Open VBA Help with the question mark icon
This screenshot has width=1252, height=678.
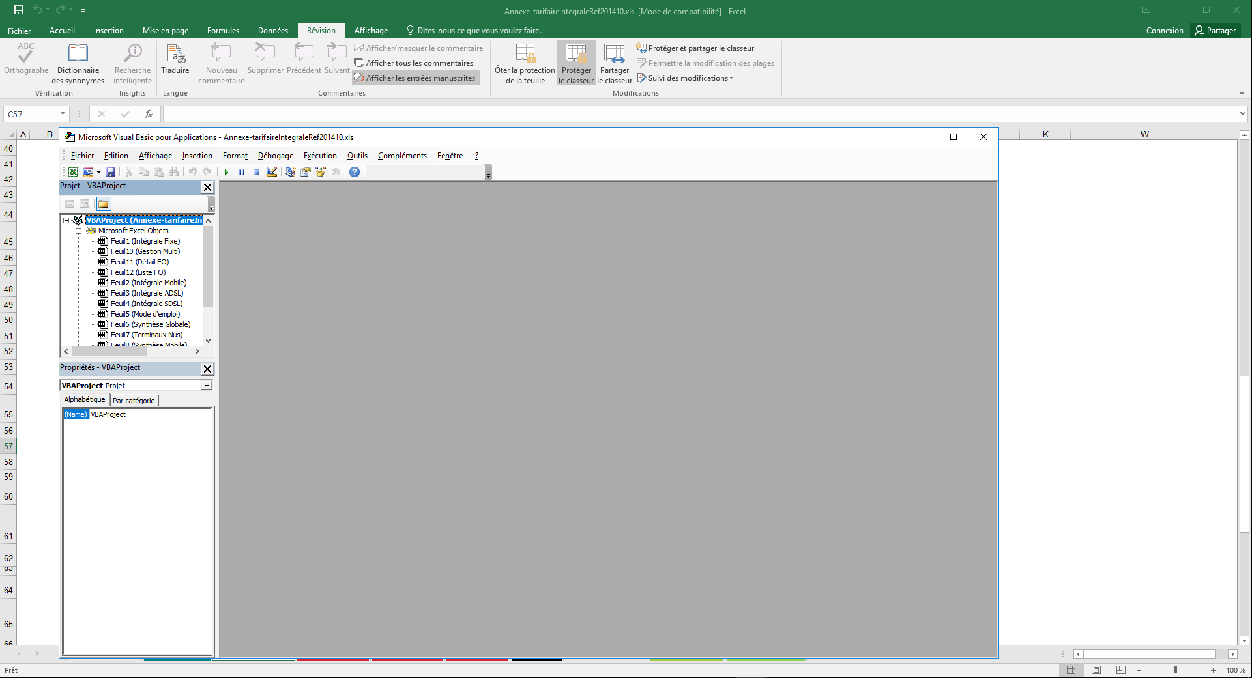click(x=354, y=172)
